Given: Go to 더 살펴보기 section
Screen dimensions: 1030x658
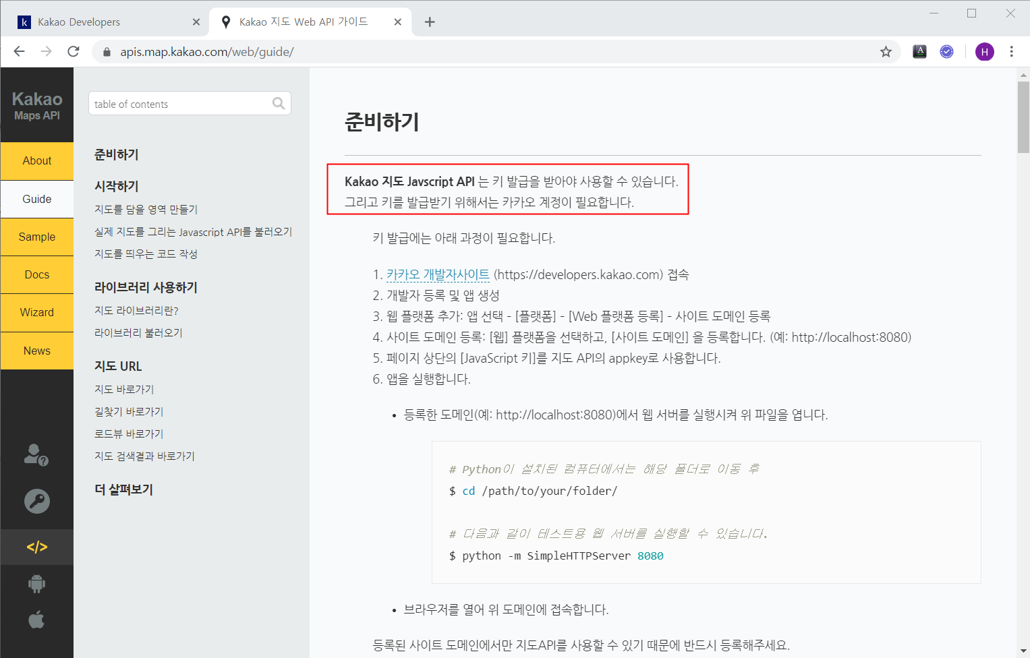Looking at the screenshot, I should 123,489.
